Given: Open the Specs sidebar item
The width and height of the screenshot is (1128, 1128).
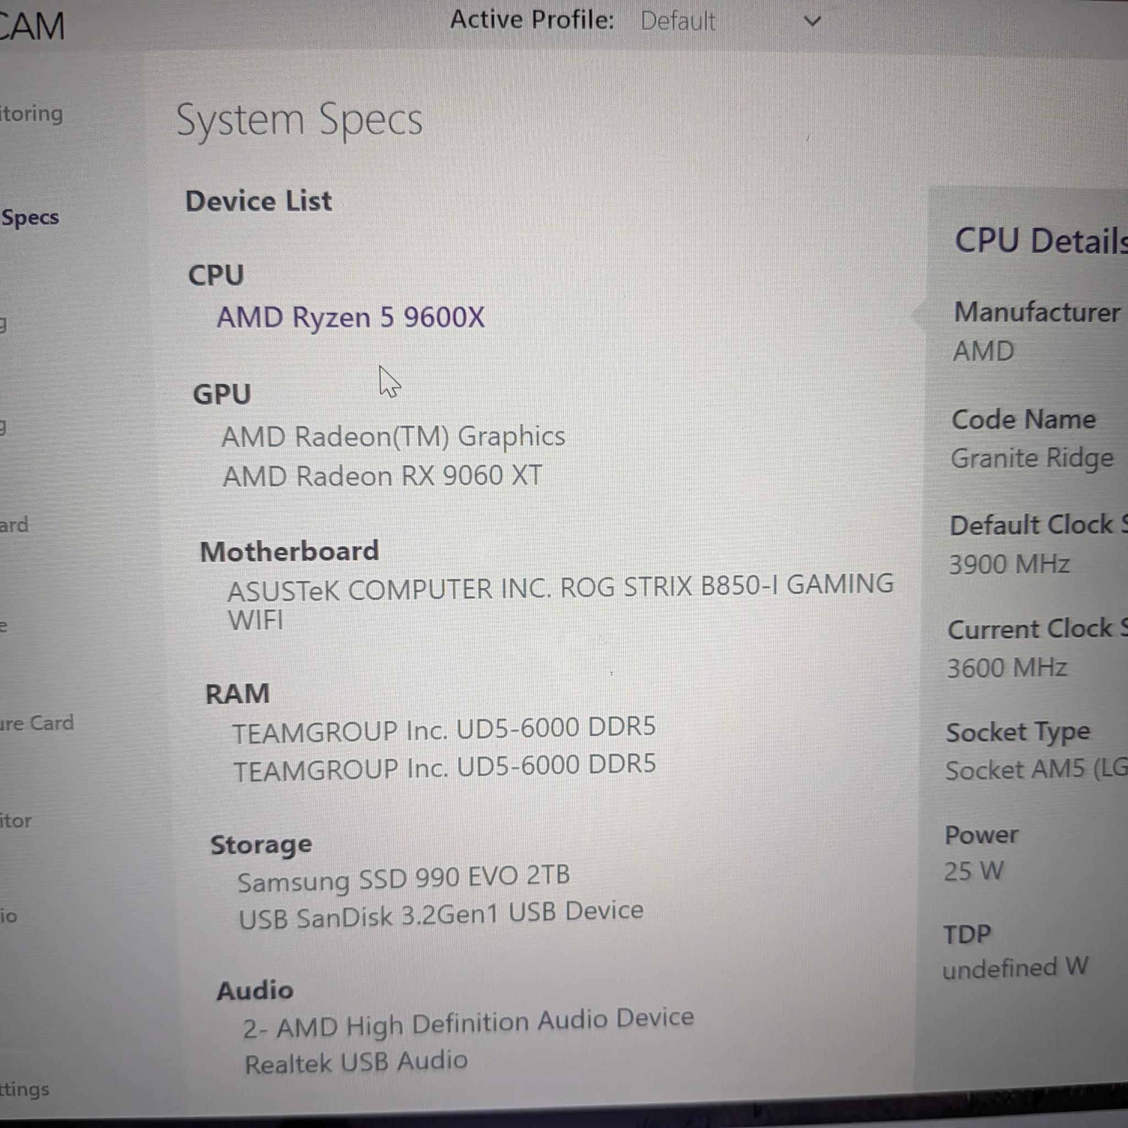Looking at the screenshot, I should pyautogui.click(x=30, y=217).
